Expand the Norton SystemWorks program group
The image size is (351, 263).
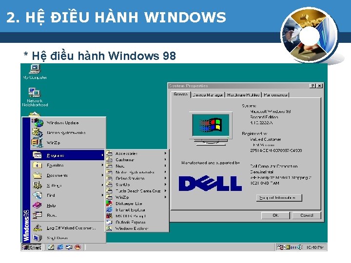pos(137,172)
